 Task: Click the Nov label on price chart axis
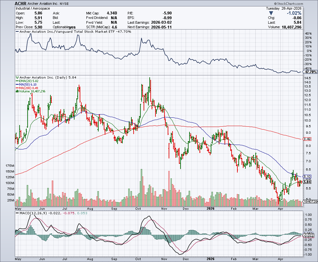coord(164,208)
